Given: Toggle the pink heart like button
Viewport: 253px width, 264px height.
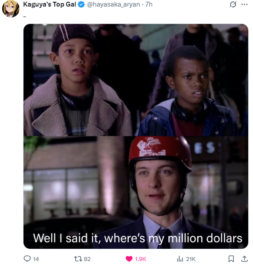Looking at the screenshot, I should click(129, 259).
